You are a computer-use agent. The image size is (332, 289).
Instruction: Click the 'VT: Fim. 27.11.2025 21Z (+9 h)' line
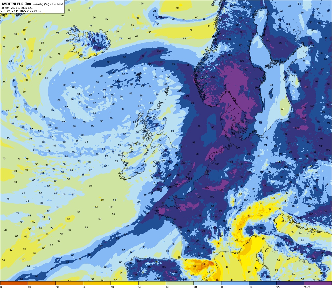[x=20, y=11]
